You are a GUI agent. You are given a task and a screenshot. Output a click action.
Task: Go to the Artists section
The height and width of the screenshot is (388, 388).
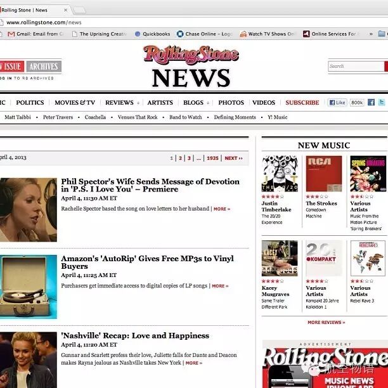(160, 103)
